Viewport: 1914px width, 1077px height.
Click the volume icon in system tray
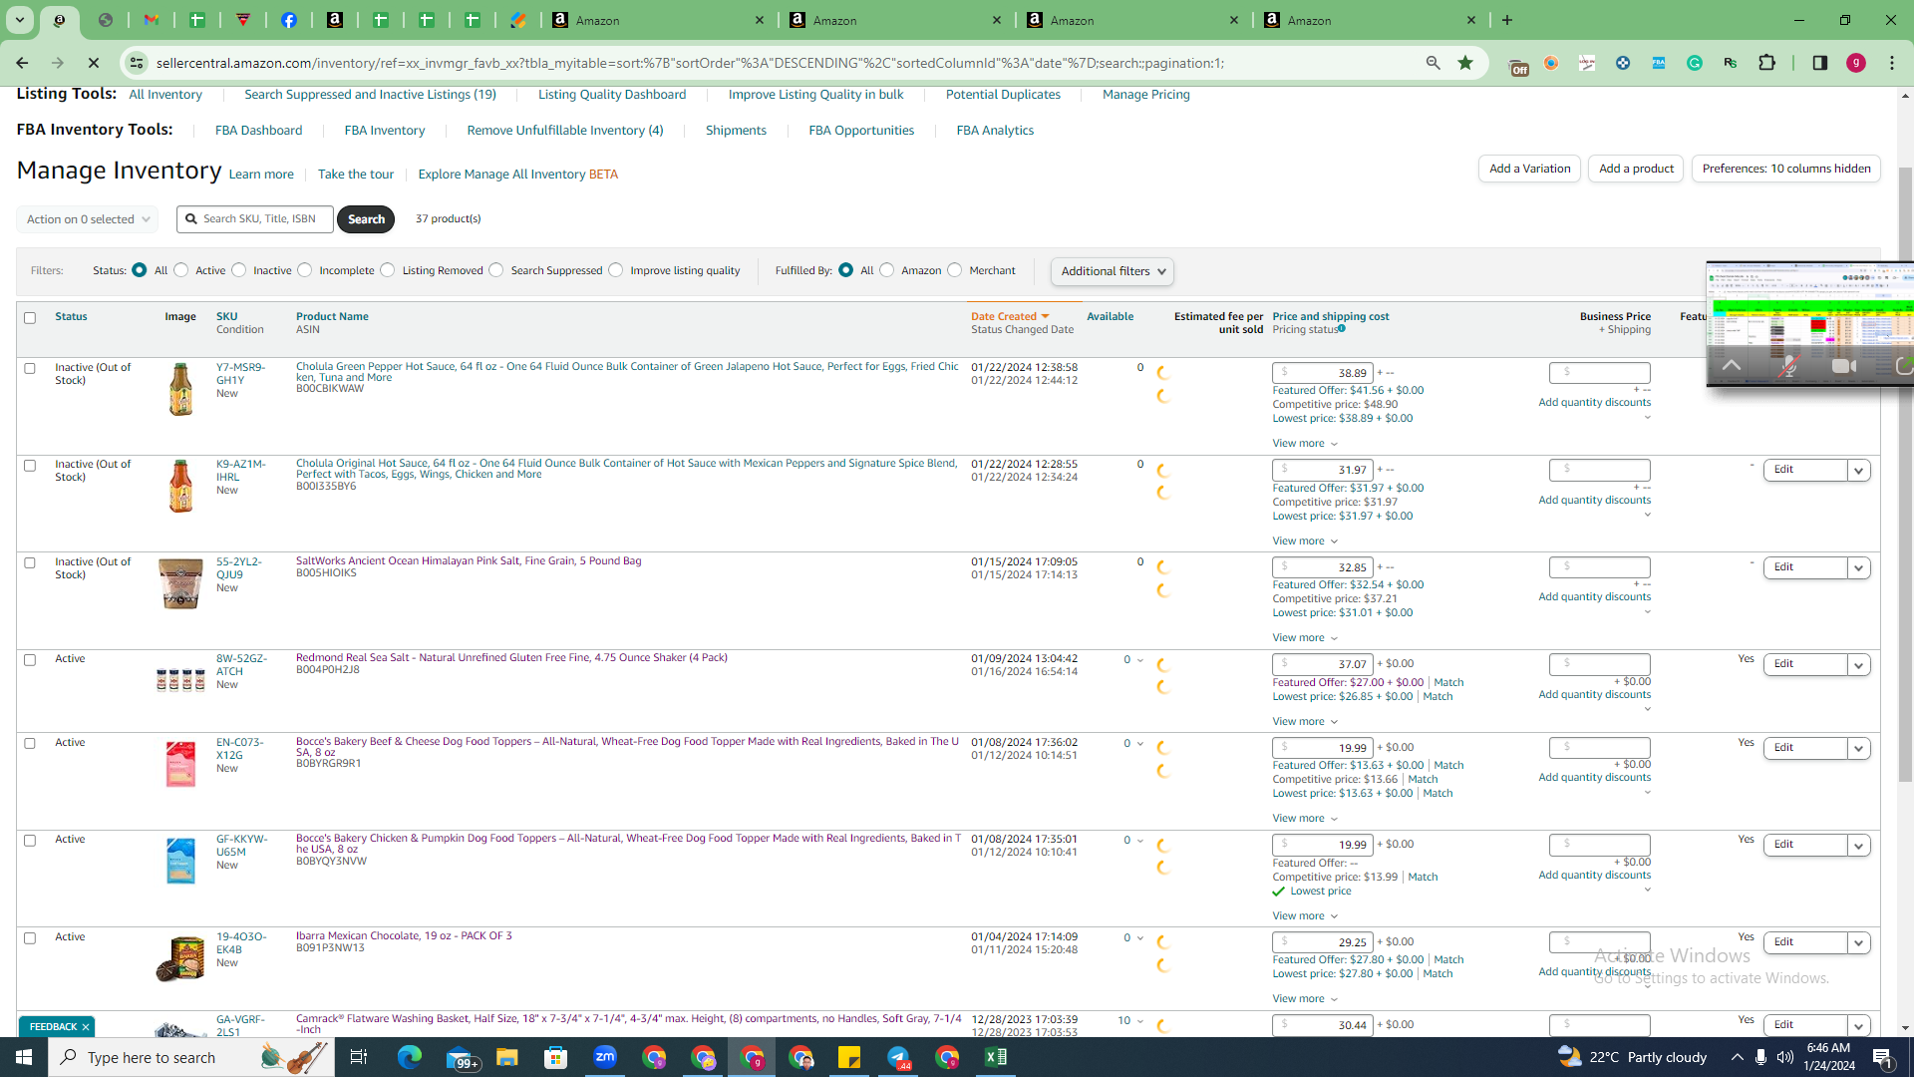[x=1784, y=1057]
